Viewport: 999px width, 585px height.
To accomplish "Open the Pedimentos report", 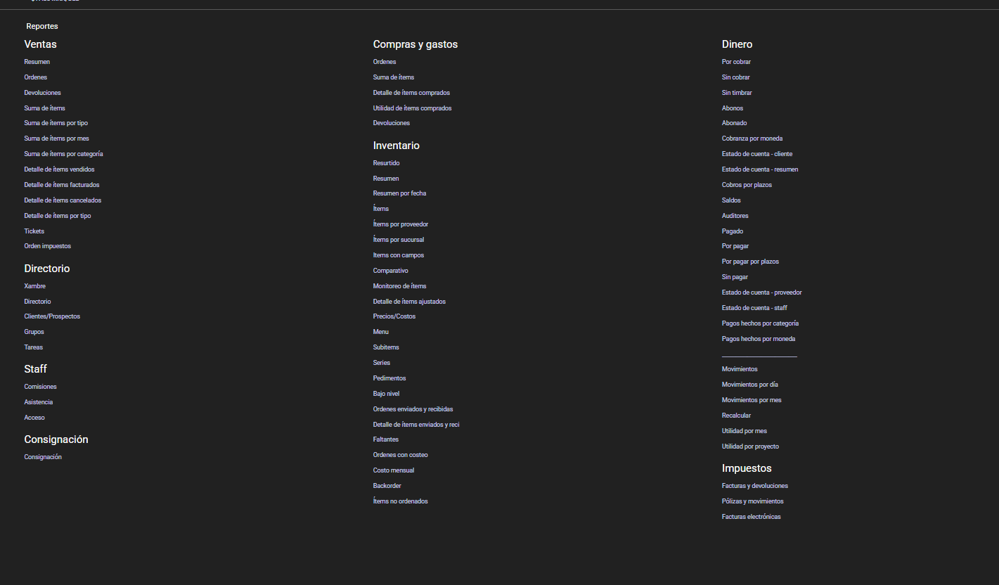I will coord(389,378).
